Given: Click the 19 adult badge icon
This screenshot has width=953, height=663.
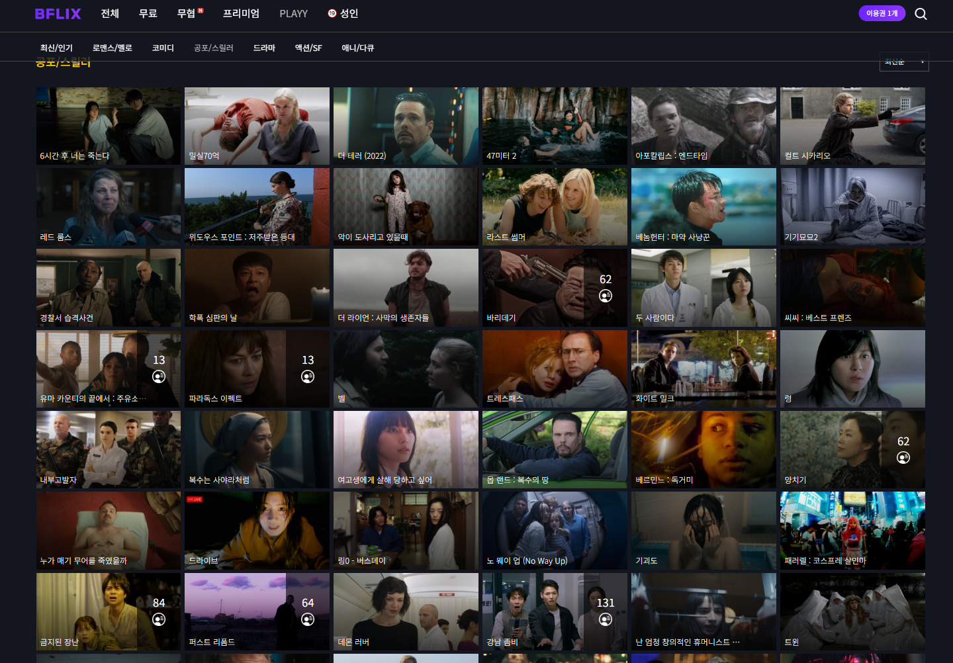Looking at the screenshot, I should point(332,13).
